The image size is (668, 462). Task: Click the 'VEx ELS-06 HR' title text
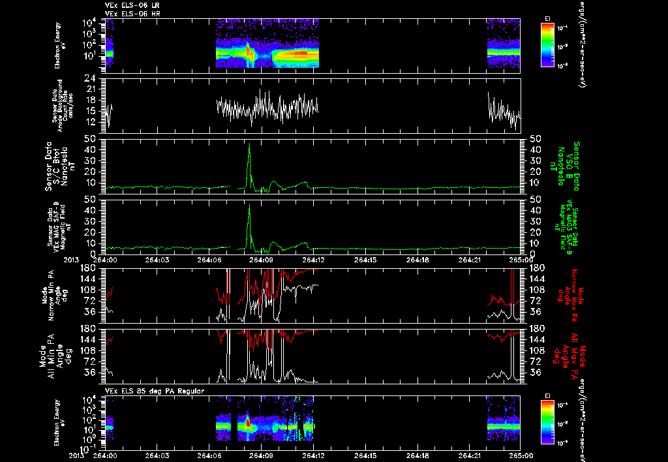pos(132,14)
